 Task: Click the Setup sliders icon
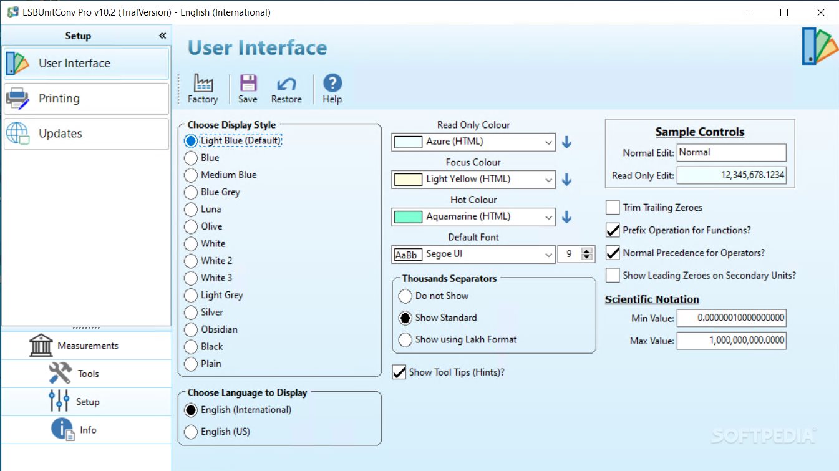59,401
